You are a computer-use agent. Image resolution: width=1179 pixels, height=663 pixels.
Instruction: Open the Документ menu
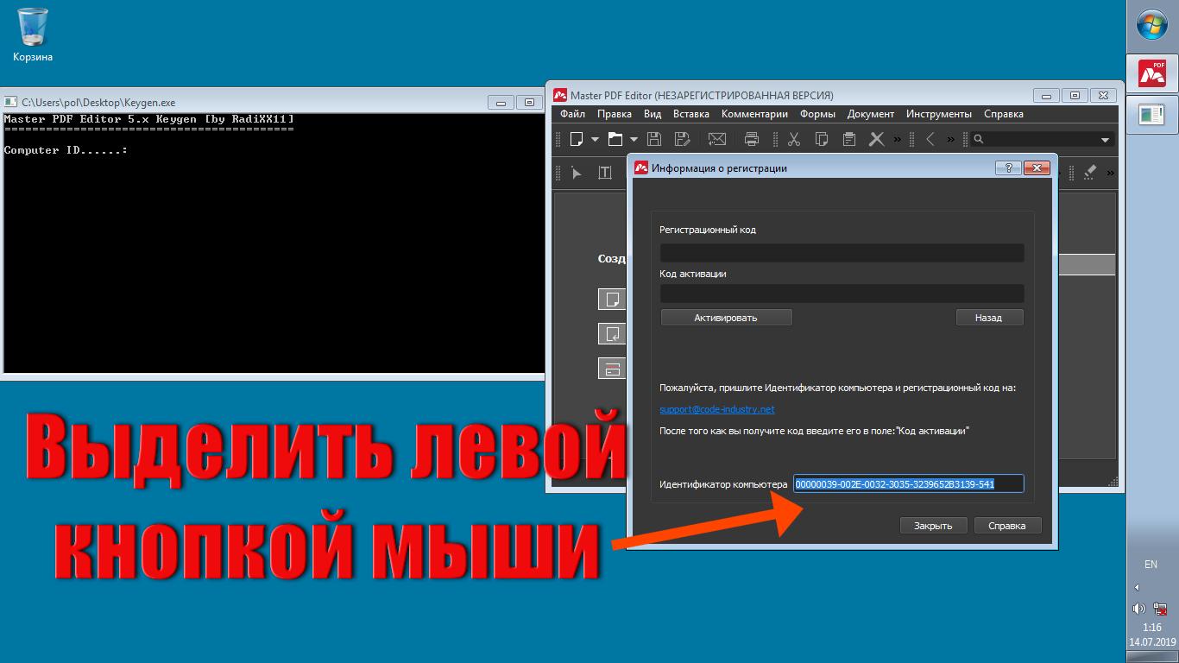871,114
